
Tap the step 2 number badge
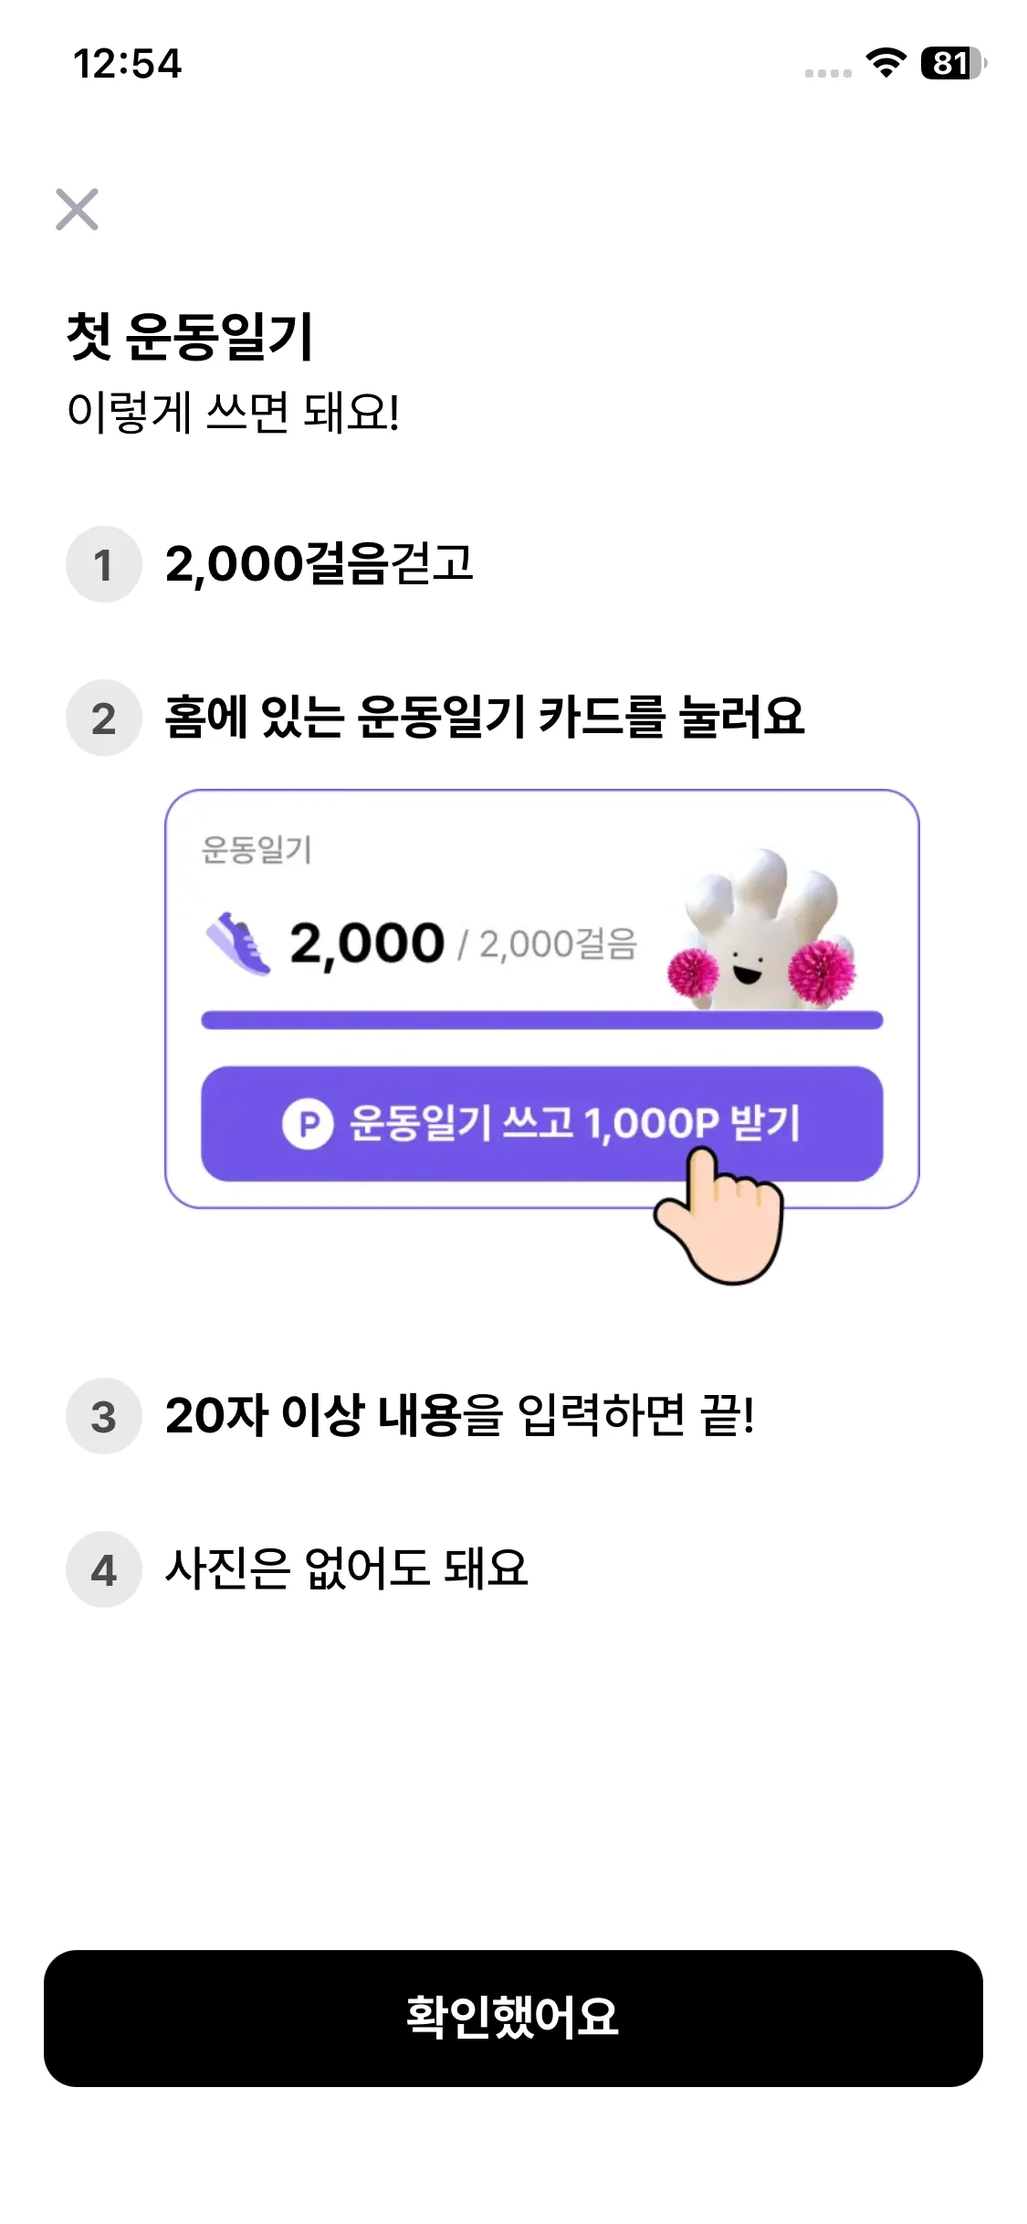(104, 718)
